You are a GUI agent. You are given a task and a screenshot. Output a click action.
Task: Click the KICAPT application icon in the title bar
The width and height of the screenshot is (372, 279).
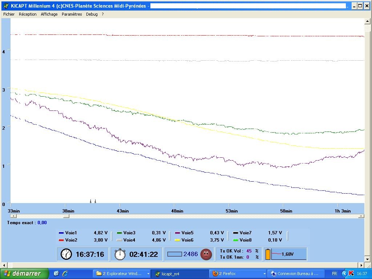coord(6,6)
